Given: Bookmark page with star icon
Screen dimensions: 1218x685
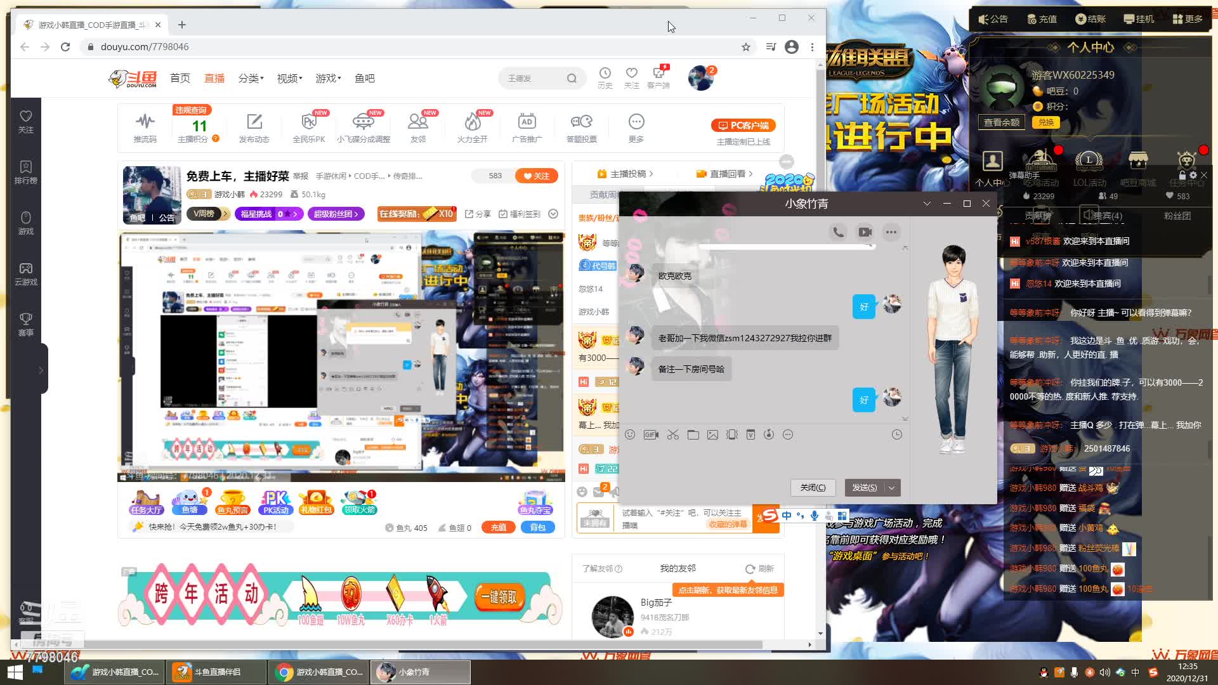Looking at the screenshot, I should pyautogui.click(x=746, y=47).
